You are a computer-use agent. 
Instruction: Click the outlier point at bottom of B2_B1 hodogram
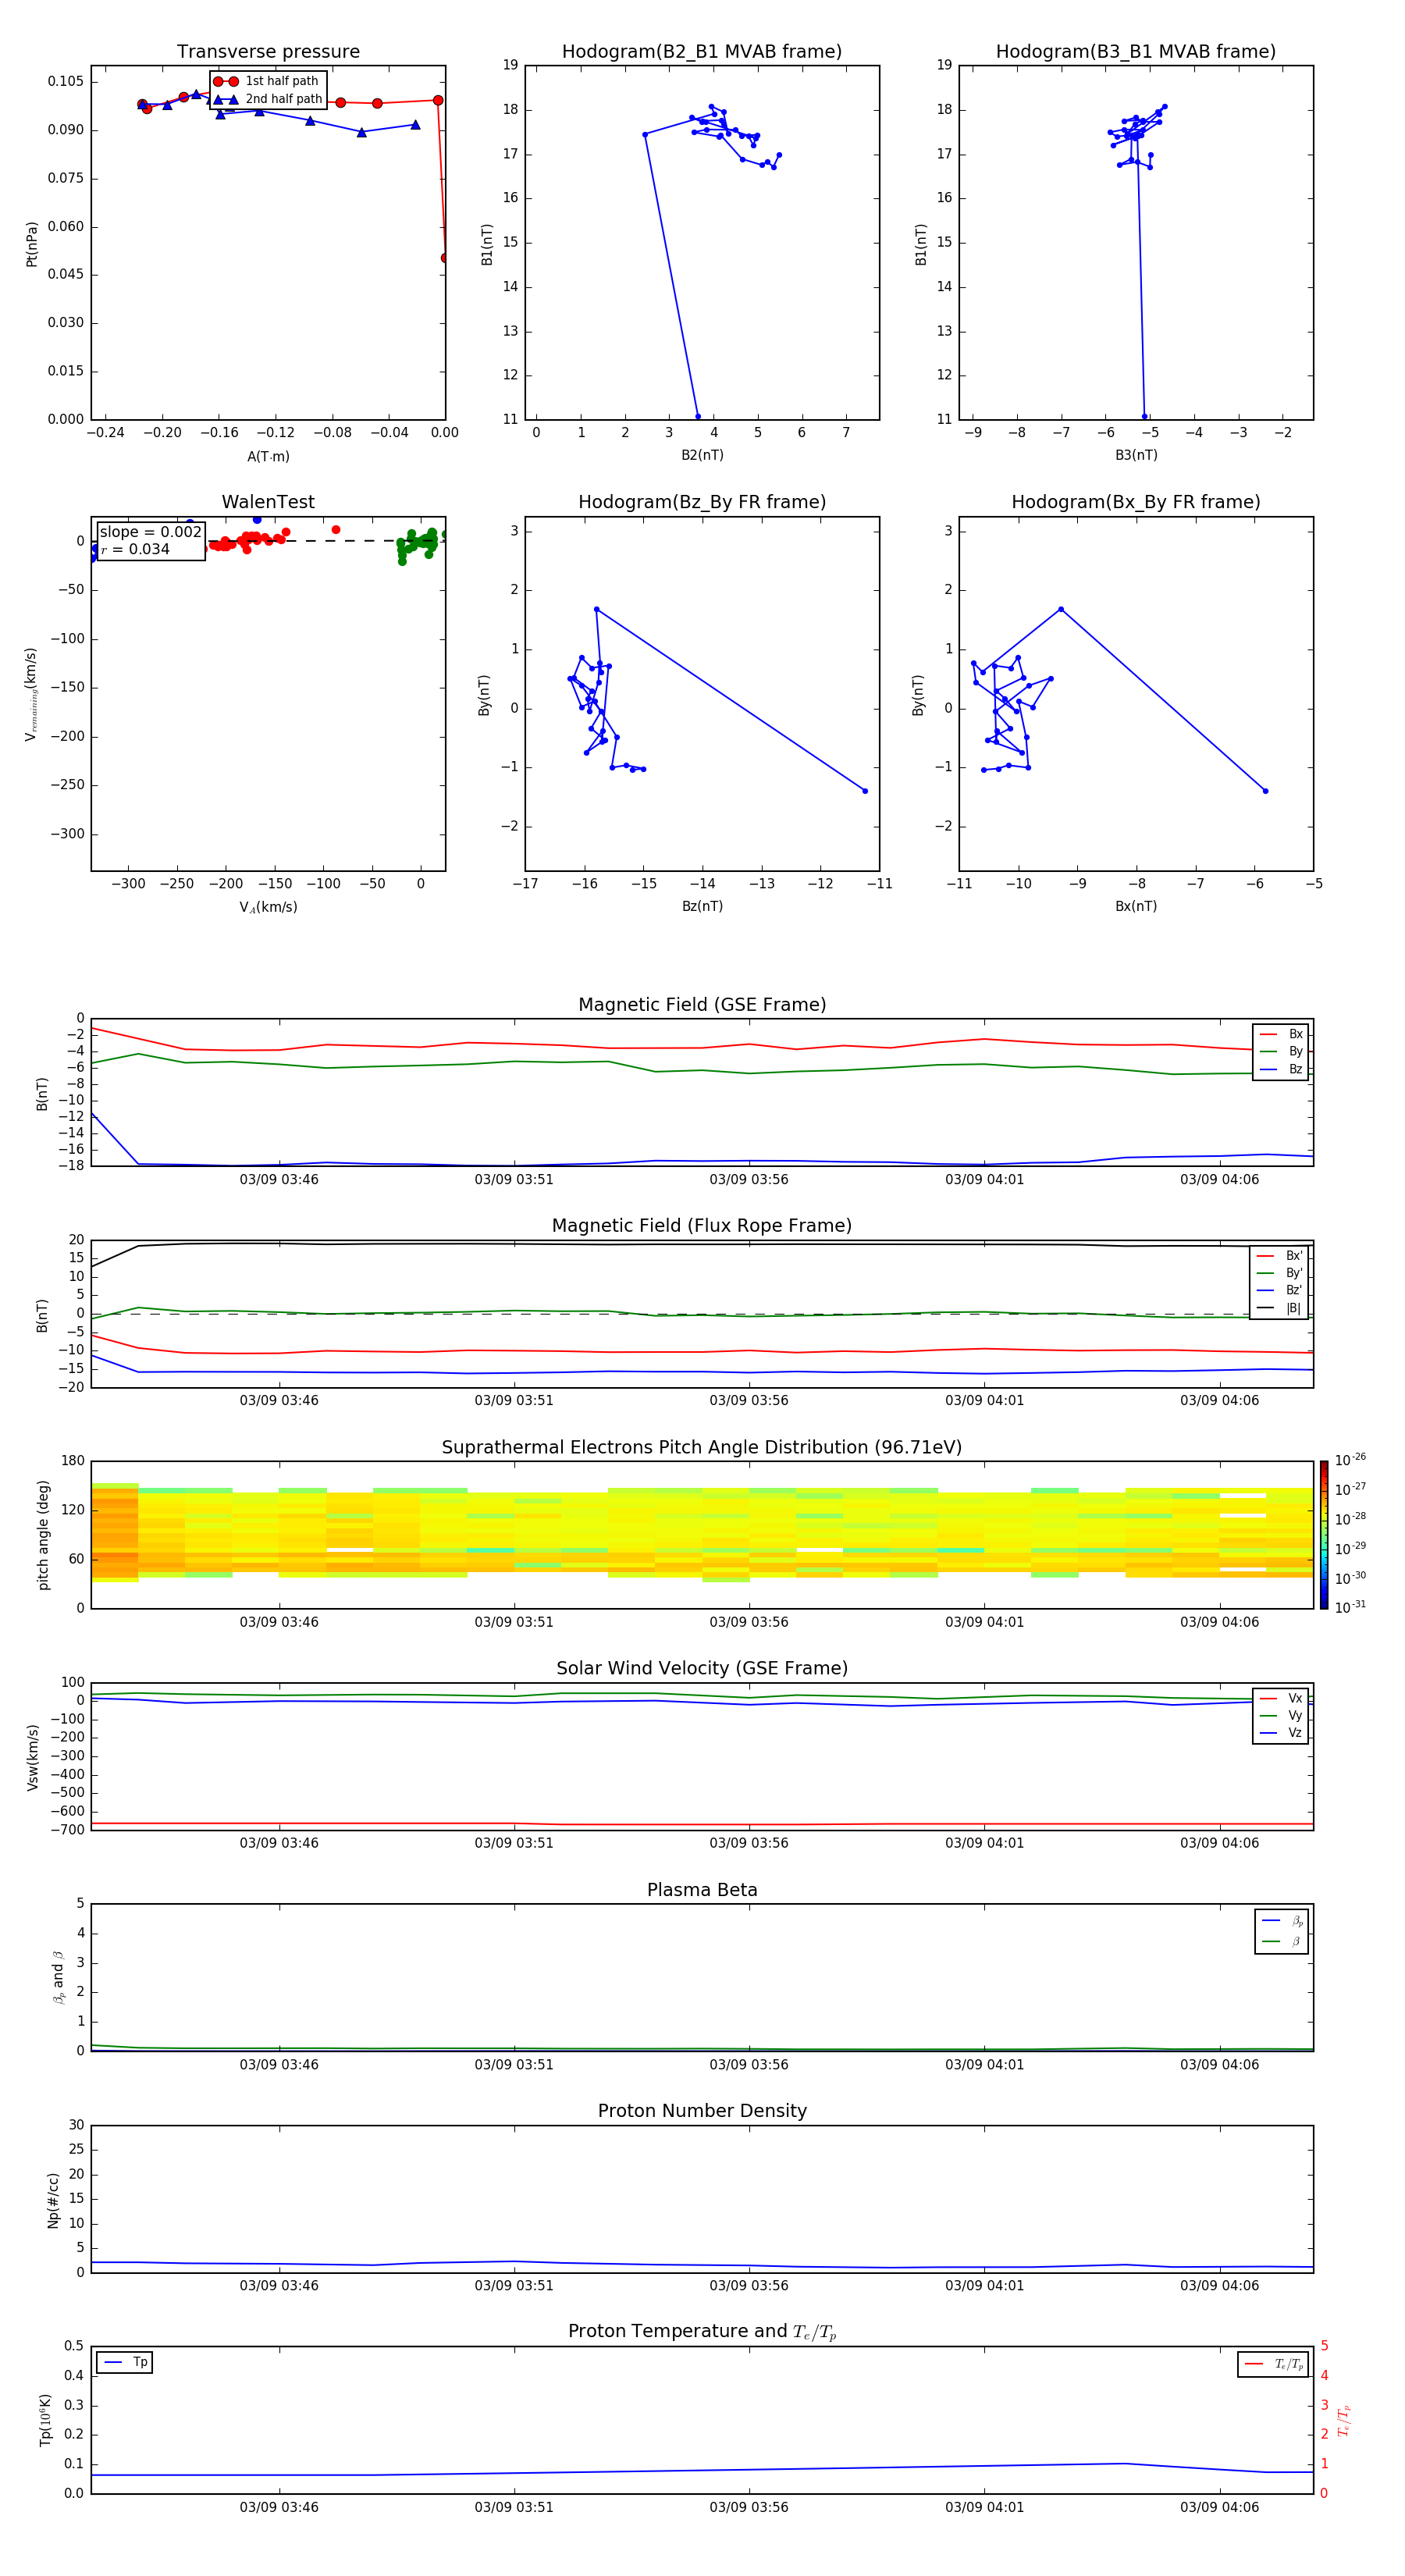[x=698, y=416]
